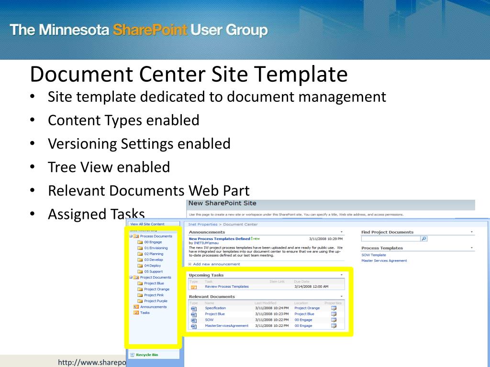Go to Project Orange location link
This screenshot has width=490, height=367.
coord(307,308)
